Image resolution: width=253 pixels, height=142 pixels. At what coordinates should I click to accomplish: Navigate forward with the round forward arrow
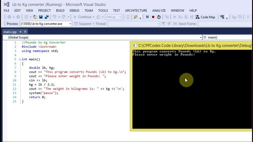click(18, 17)
